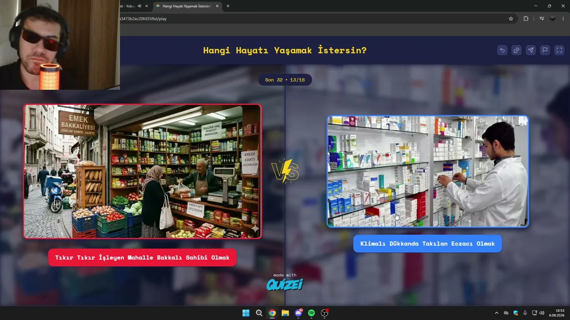Screen dimensions: 570x320
Task: Click the paper plane share icon
Action: click(531, 50)
